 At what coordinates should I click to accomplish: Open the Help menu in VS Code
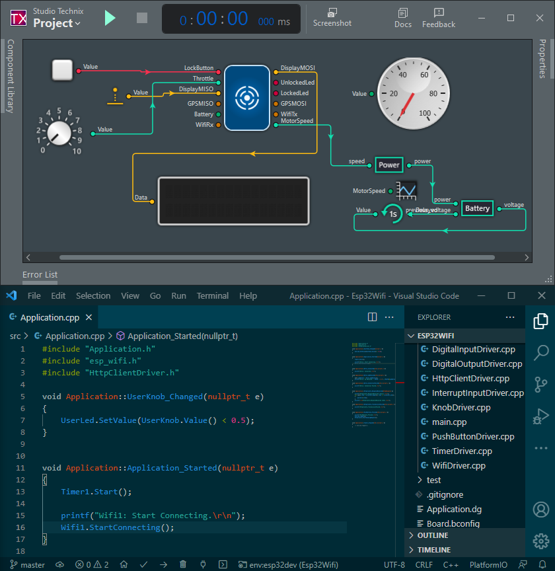pos(248,295)
